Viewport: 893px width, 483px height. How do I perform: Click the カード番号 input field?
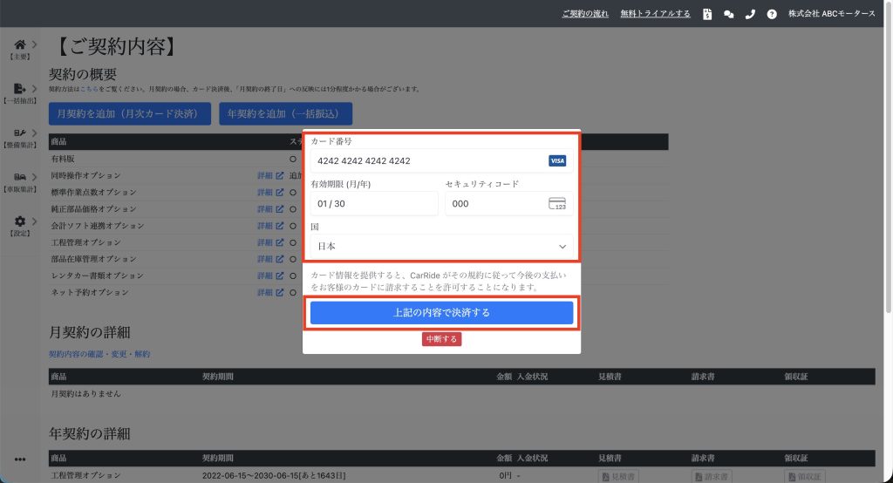[x=427, y=161]
